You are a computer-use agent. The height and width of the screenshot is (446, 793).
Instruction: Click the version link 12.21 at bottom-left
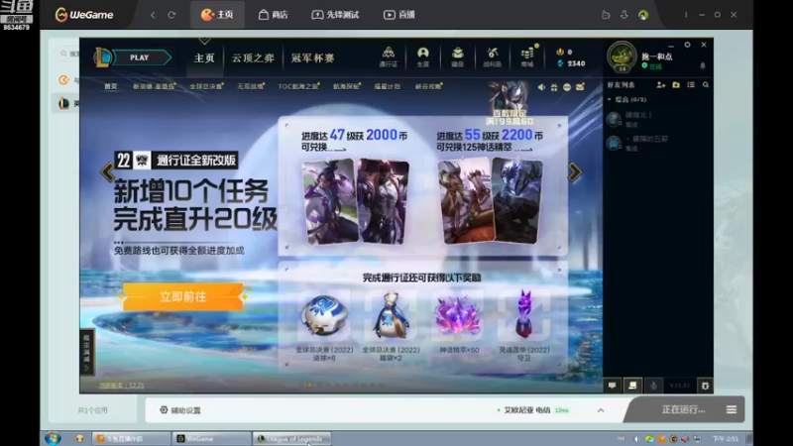pyautogui.click(x=121, y=386)
